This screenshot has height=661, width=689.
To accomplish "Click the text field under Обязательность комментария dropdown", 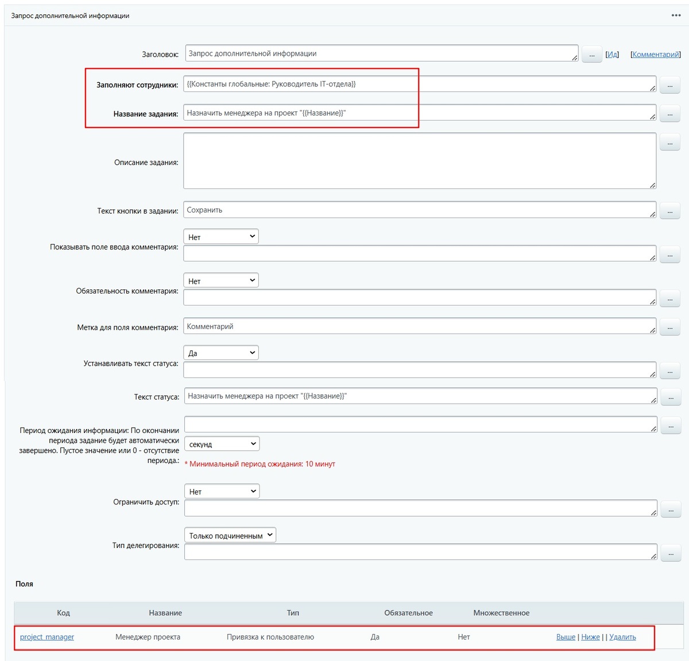I will coord(420,297).
